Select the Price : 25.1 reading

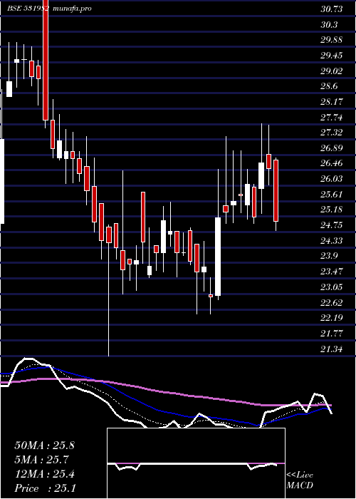(x=44, y=488)
